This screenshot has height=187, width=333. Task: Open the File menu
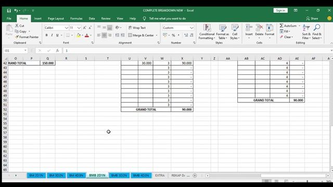[9, 19]
